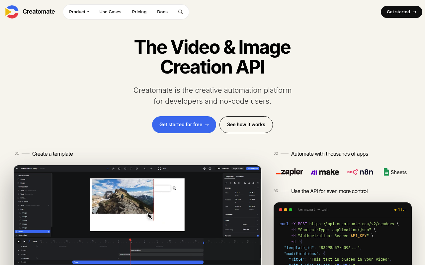The image size is (425, 265).
Task: Click stopwatch icon next to Y Position
Action: [37, 258]
